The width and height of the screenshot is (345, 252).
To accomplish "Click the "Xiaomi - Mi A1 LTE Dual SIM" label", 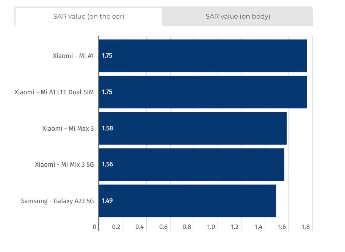I will coord(54,92).
